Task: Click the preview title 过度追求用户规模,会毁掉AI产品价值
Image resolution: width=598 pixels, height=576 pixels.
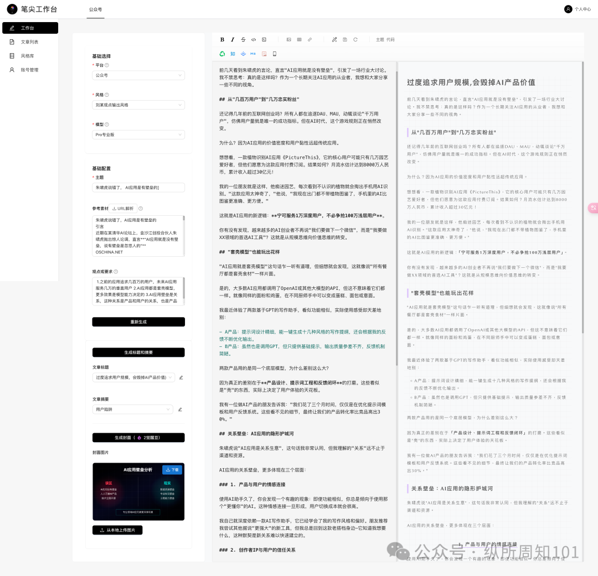Action: (x=471, y=82)
